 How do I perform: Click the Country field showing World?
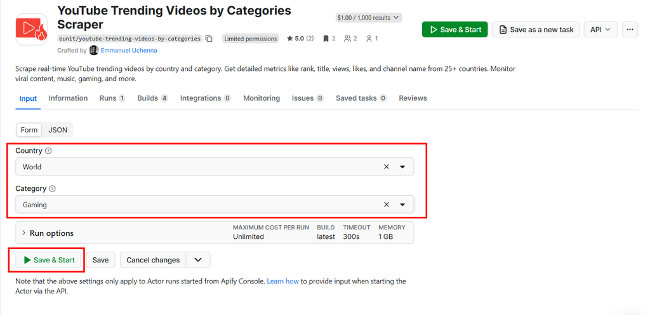(215, 167)
